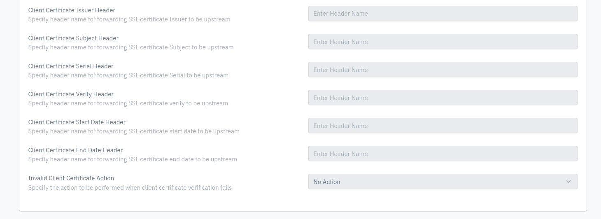The height and width of the screenshot is (219, 601).
Task: Select the Client Certificate Serial Header textbox
Action: 443,70
